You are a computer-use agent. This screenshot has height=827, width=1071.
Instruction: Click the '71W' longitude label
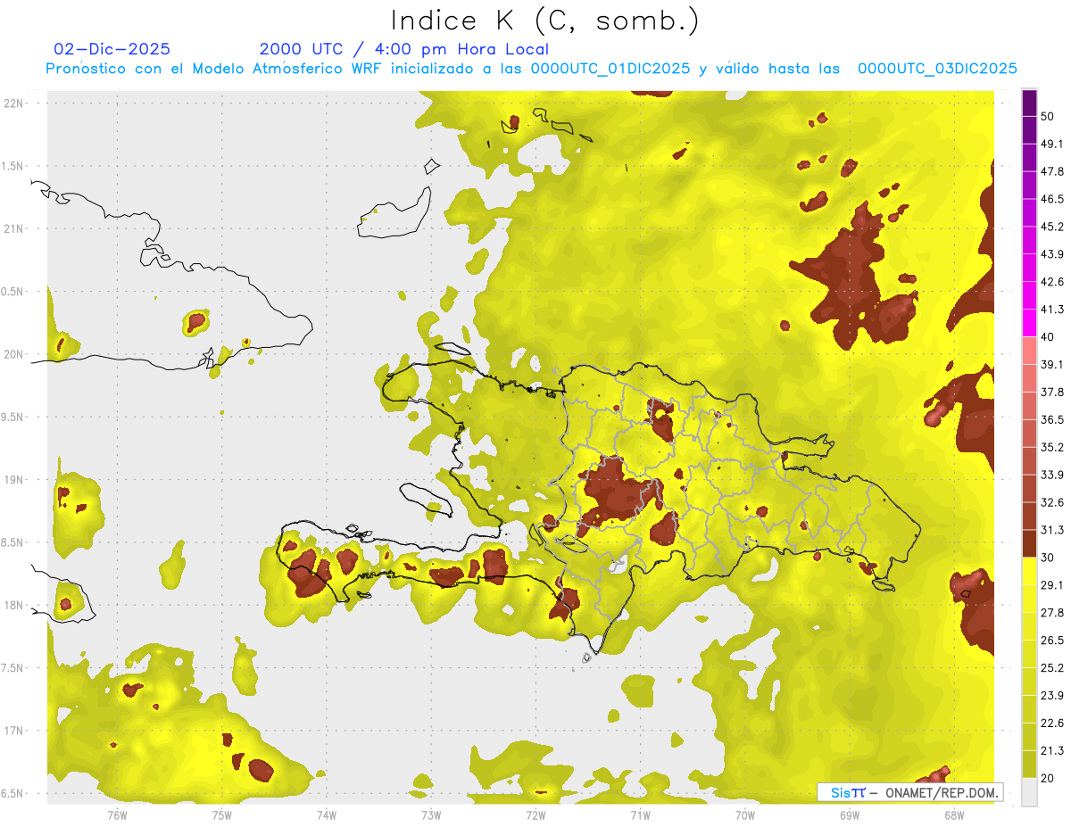tap(640, 814)
